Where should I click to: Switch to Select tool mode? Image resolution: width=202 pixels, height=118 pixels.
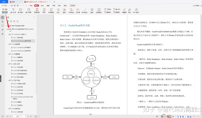pos(5,12)
